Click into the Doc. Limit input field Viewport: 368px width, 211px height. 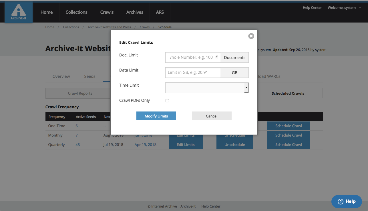tap(191, 57)
